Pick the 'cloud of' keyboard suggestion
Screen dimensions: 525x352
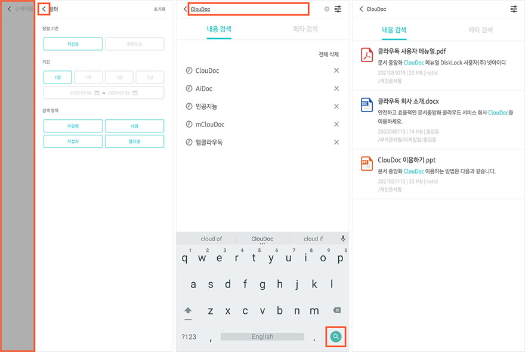pos(211,239)
